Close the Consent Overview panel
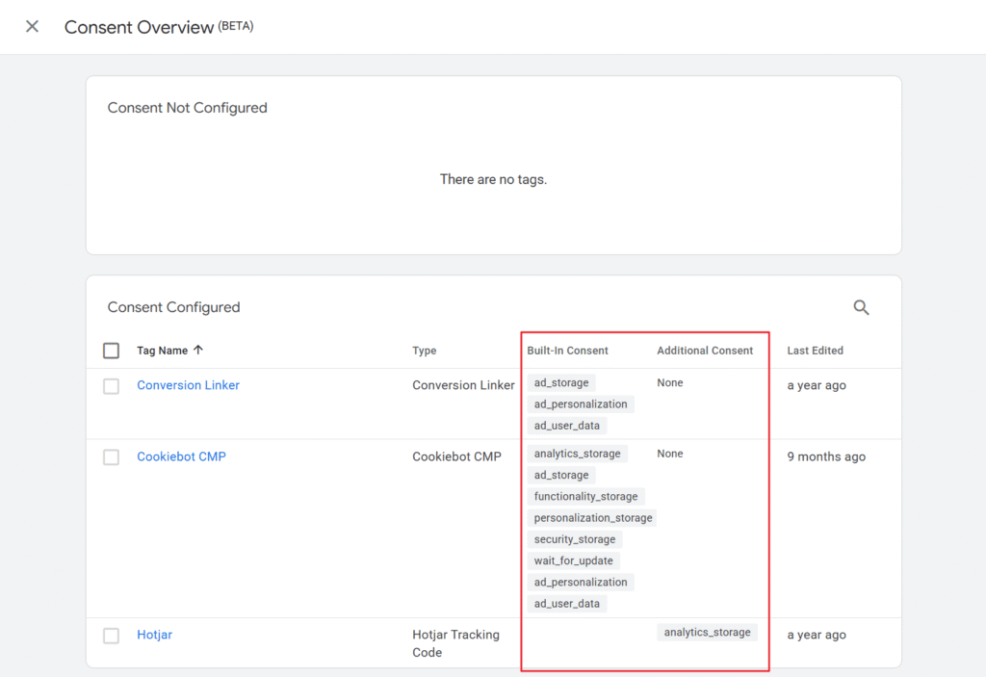 [x=32, y=26]
